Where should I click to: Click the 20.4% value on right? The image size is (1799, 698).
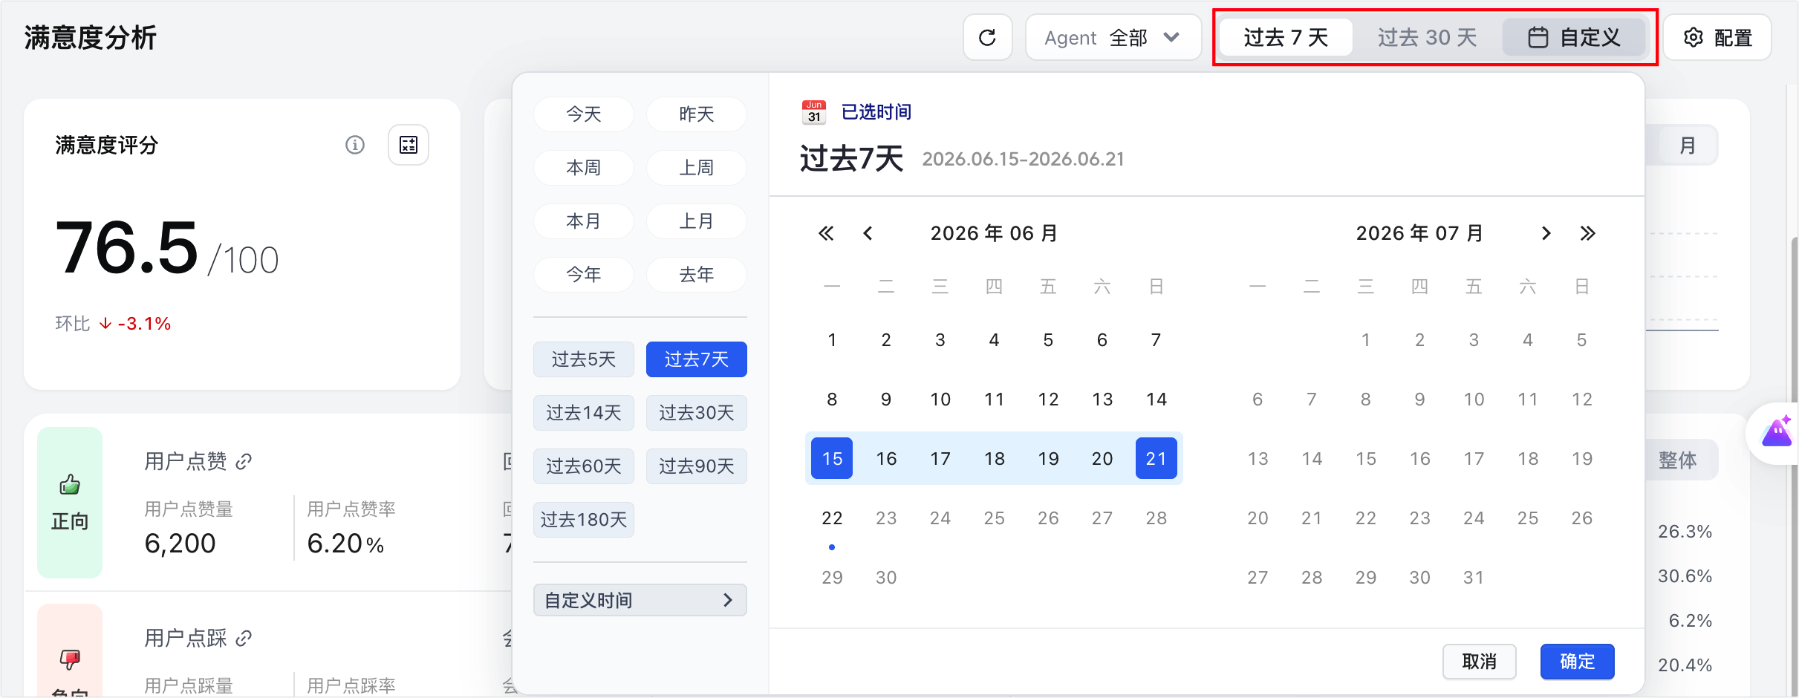coord(1685,665)
